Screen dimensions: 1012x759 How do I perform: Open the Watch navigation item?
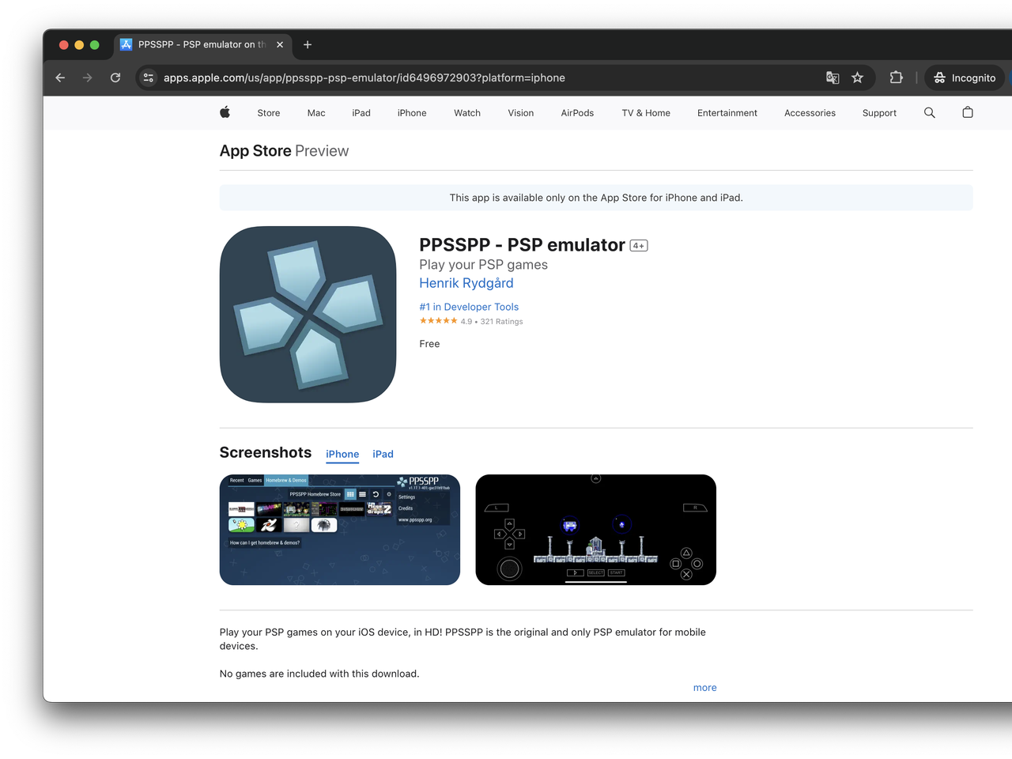467,113
